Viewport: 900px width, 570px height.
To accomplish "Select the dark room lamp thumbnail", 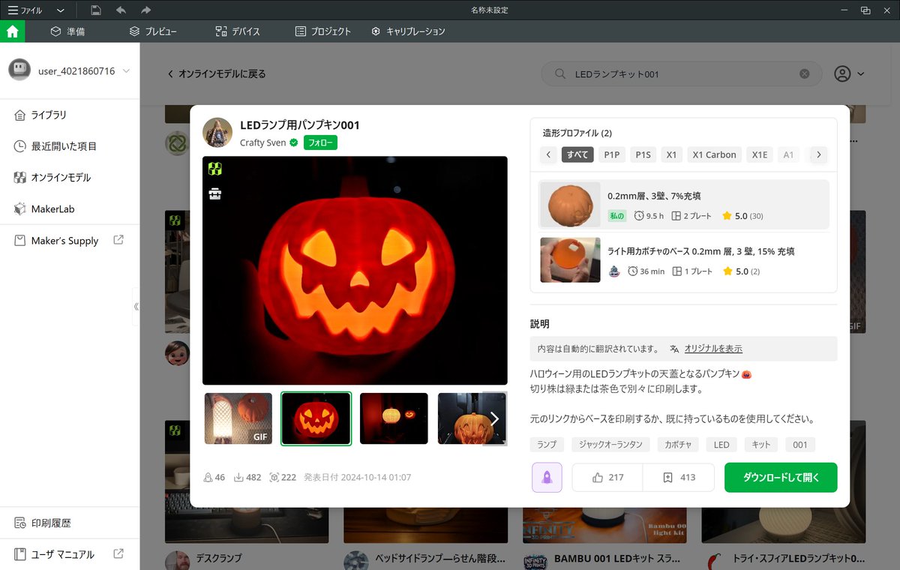I will tap(394, 418).
